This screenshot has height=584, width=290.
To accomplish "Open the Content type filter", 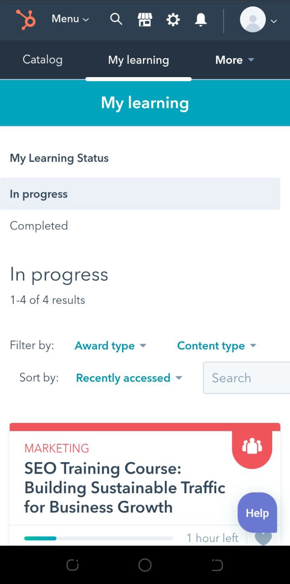I will coord(216,346).
